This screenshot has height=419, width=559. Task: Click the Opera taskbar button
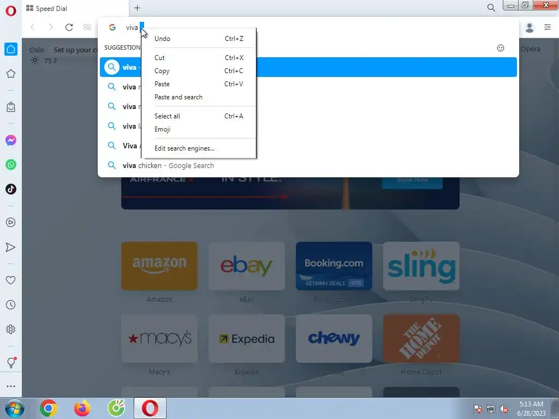[x=150, y=408]
